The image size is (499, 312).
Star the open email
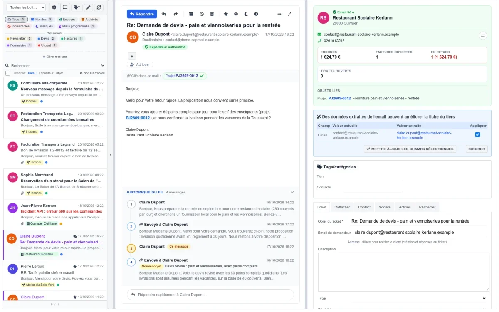226,14
